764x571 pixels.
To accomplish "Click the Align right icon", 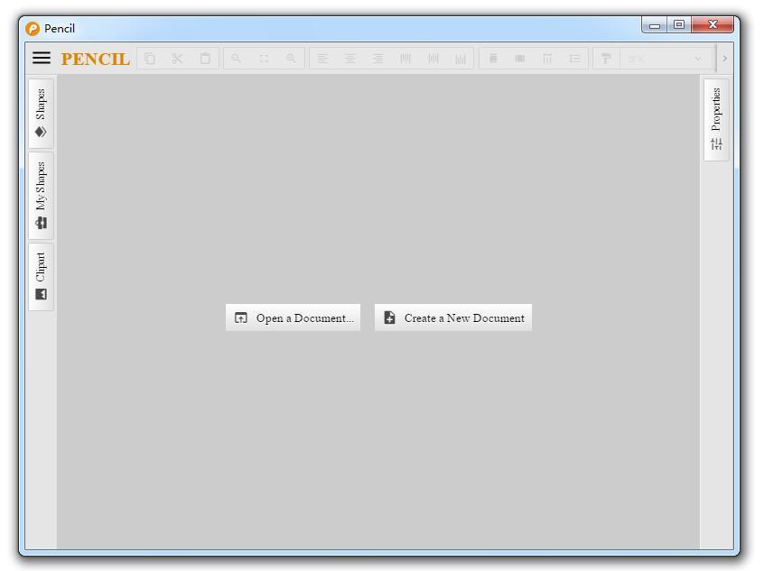I will (377, 59).
